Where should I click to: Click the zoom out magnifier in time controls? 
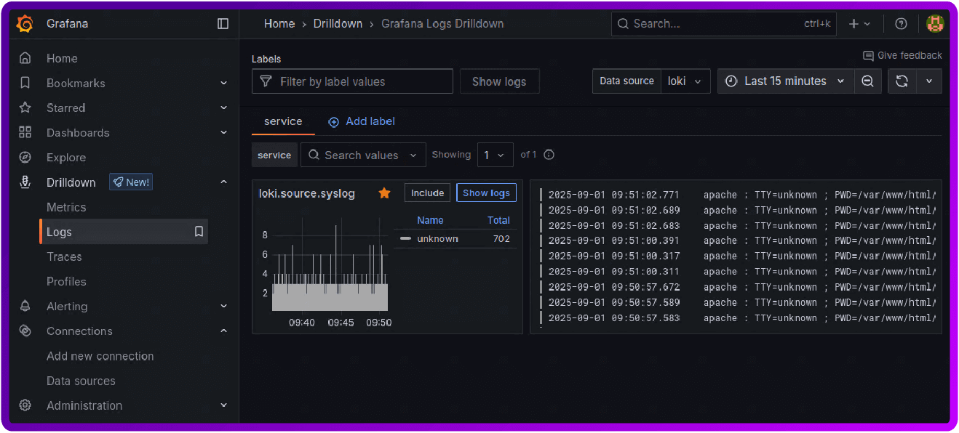tap(868, 81)
